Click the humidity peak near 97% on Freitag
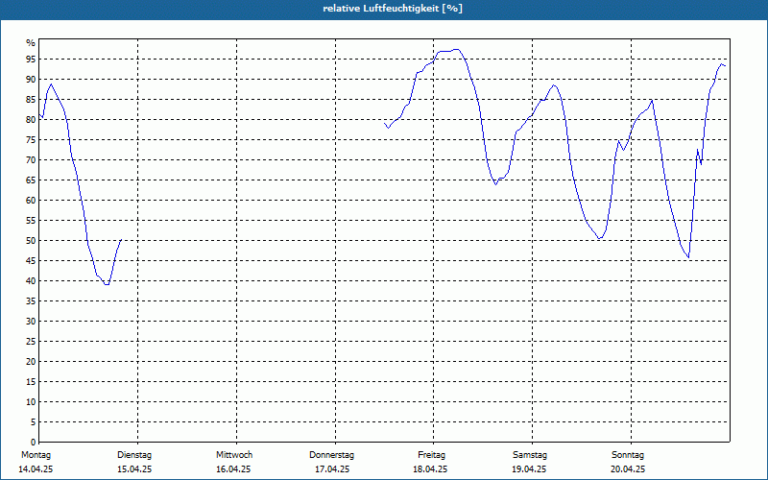 (457, 49)
